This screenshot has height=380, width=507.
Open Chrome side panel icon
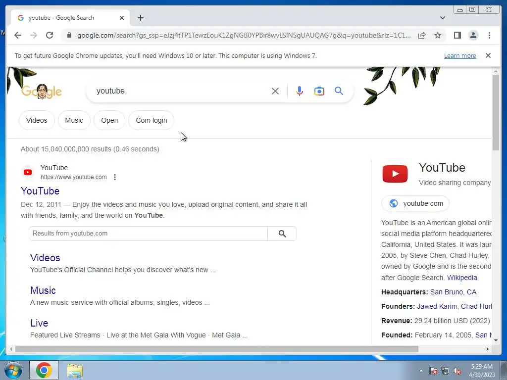coord(457,35)
